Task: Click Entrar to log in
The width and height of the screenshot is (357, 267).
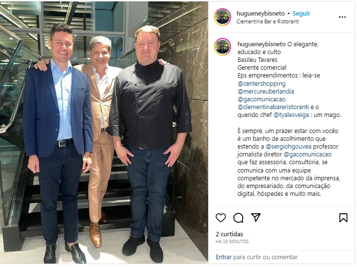Action: tap(224, 257)
